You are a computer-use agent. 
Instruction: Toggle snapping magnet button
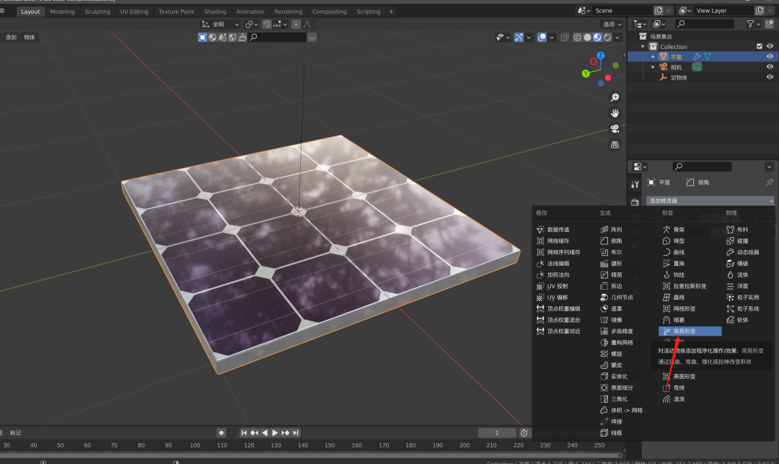[267, 24]
